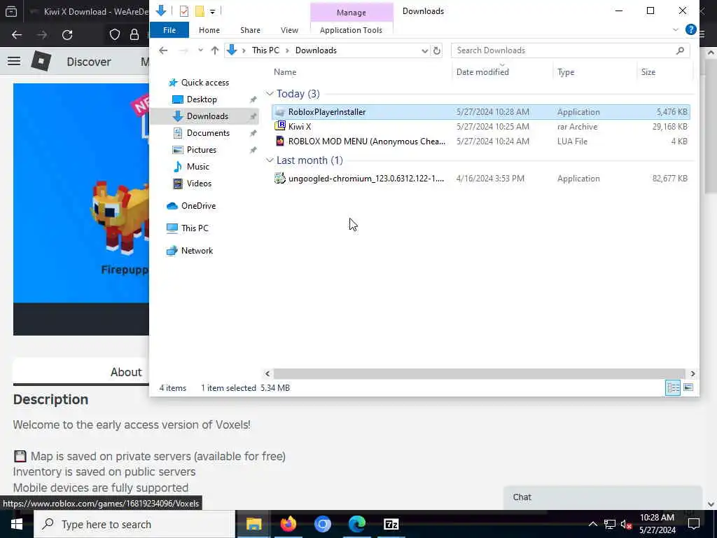This screenshot has width=717, height=538.
Task: Click the browser shield tracking protection icon
Action: [114, 35]
